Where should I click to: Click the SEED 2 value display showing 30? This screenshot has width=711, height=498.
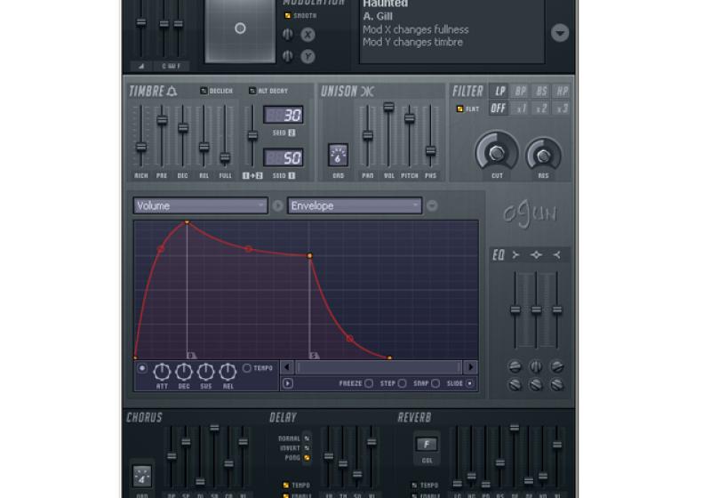(x=284, y=116)
